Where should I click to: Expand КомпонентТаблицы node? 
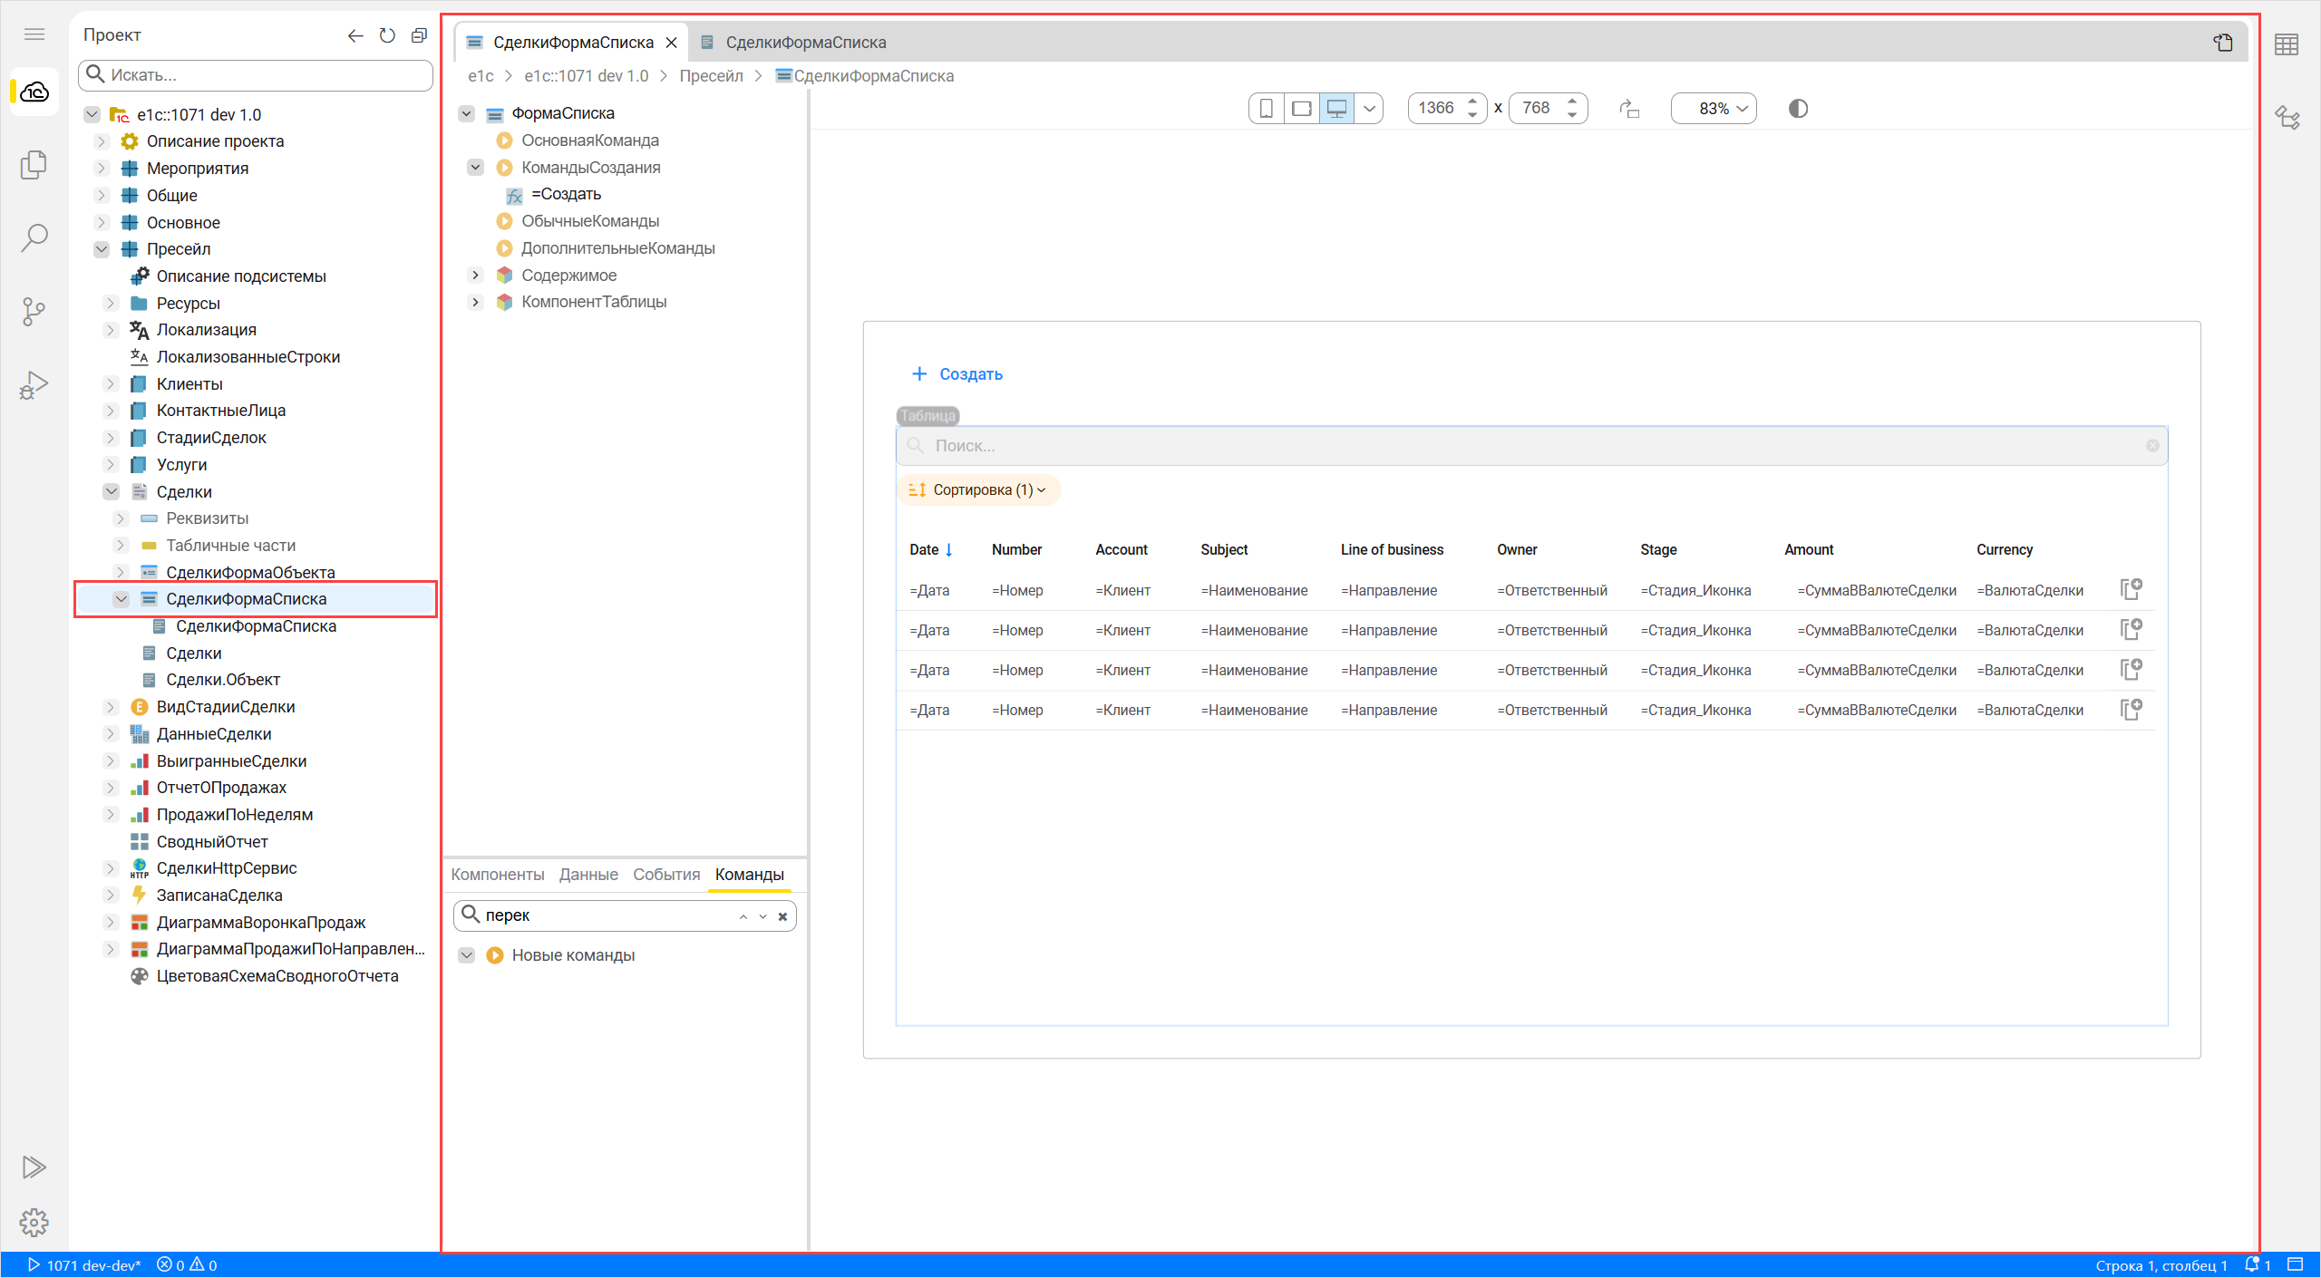(x=475, y=302)
